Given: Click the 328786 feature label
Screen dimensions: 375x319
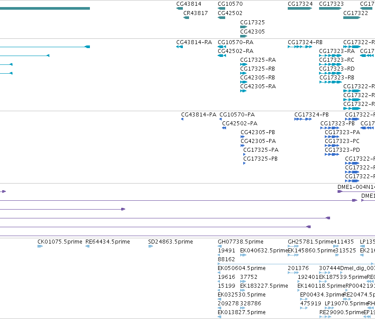Looking at the screenshot, I should (251, 304).
